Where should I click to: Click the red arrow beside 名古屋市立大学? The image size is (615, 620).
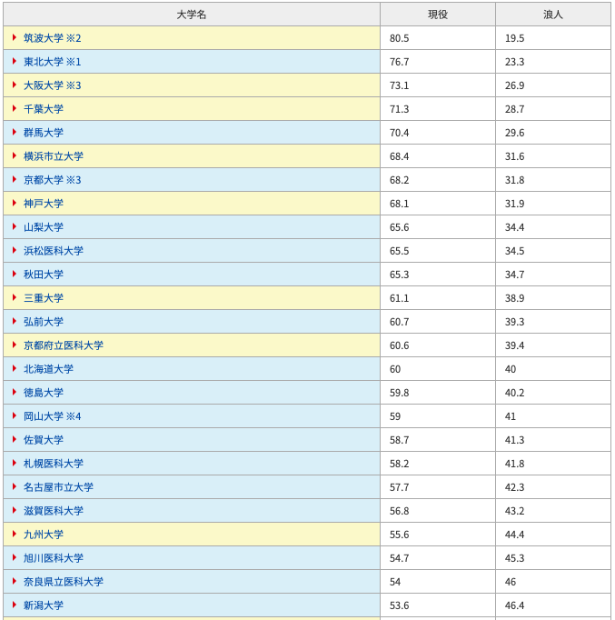15,486
